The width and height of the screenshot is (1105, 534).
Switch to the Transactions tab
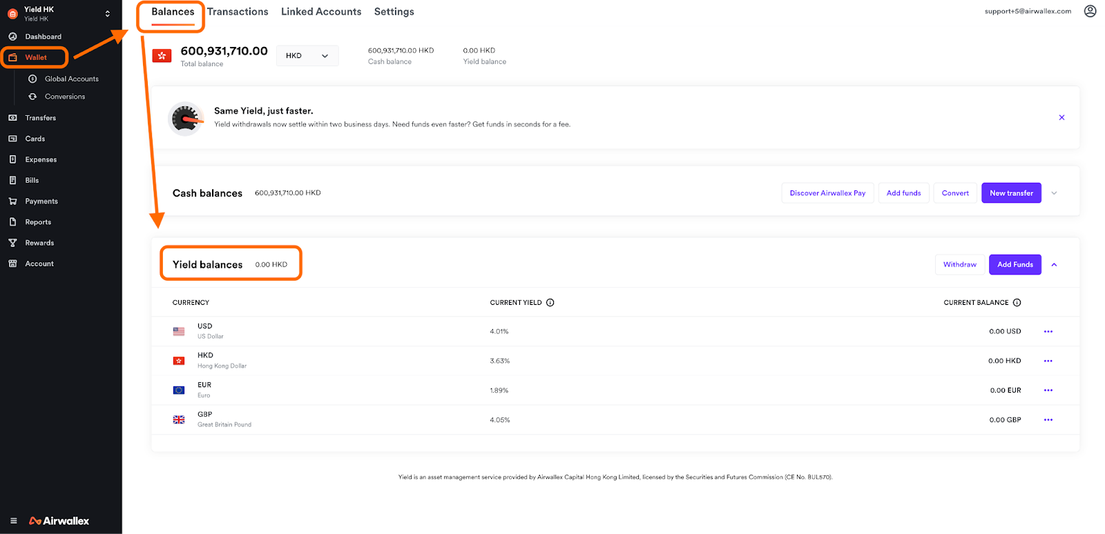coord(238,12)
